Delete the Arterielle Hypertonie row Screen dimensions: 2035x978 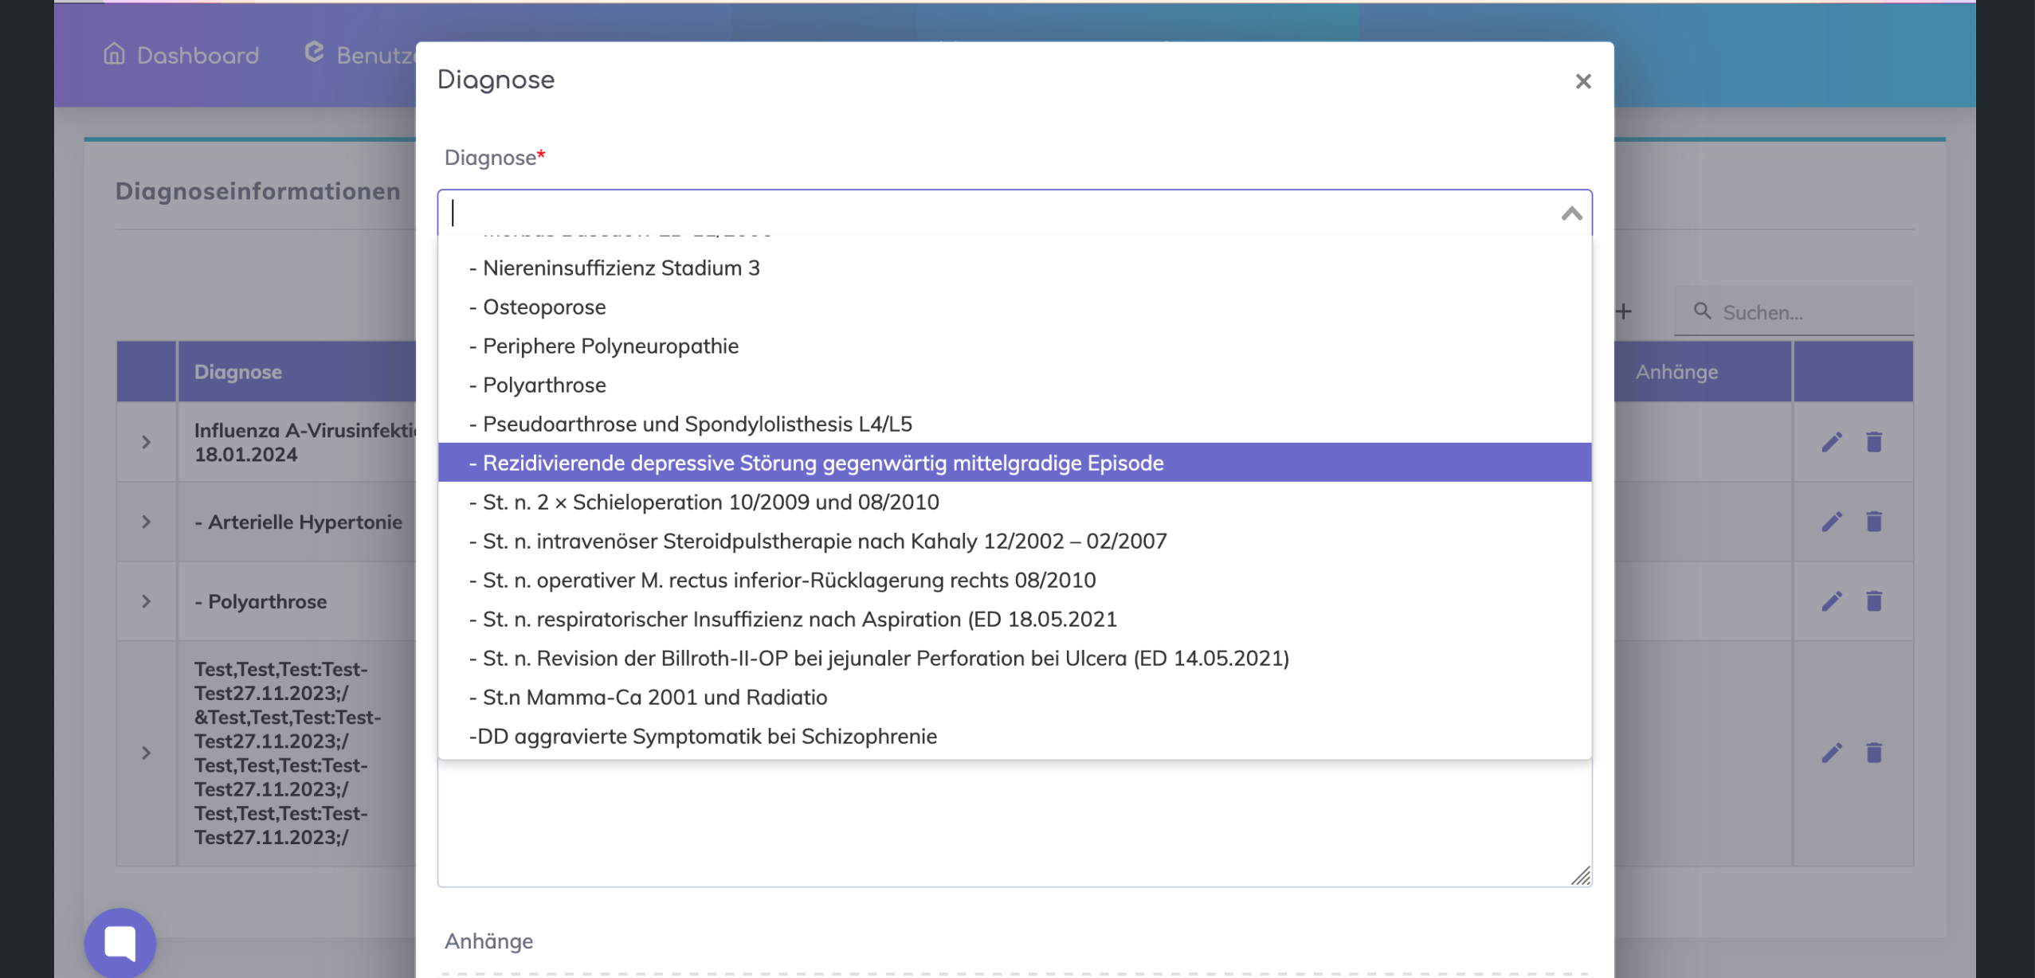tap(1873, 522)
